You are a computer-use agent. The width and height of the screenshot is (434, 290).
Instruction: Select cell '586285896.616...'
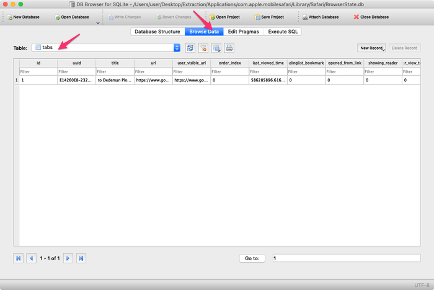point(268,80)
